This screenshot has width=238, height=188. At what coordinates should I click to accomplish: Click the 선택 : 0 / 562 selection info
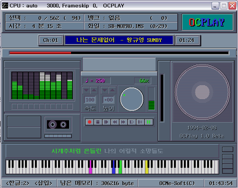tap(45, 18)
